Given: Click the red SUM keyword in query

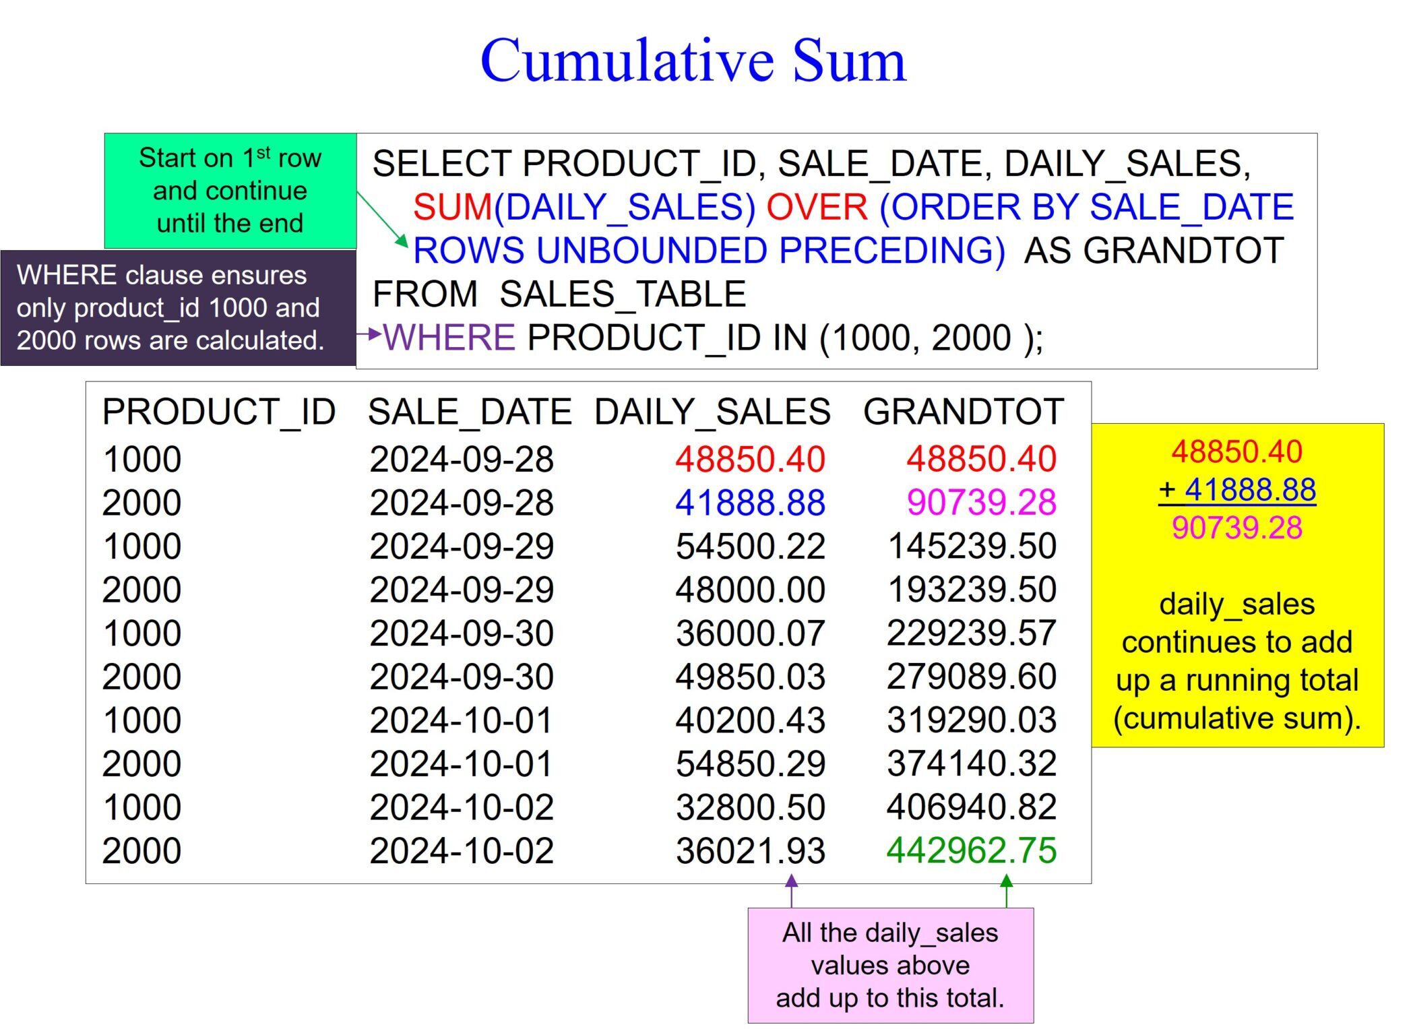Looking at the screenshot, I should pyautogui.click(x=452, y=207).
